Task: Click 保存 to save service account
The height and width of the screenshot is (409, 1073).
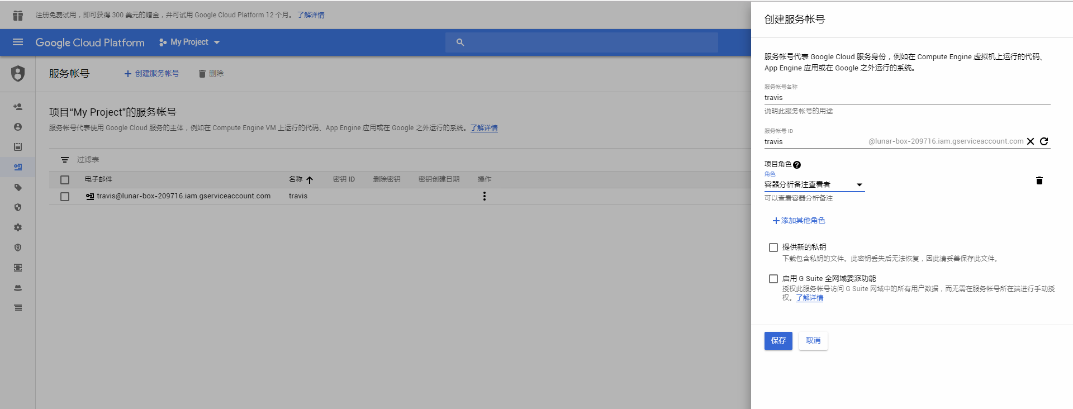Action: 778,341
